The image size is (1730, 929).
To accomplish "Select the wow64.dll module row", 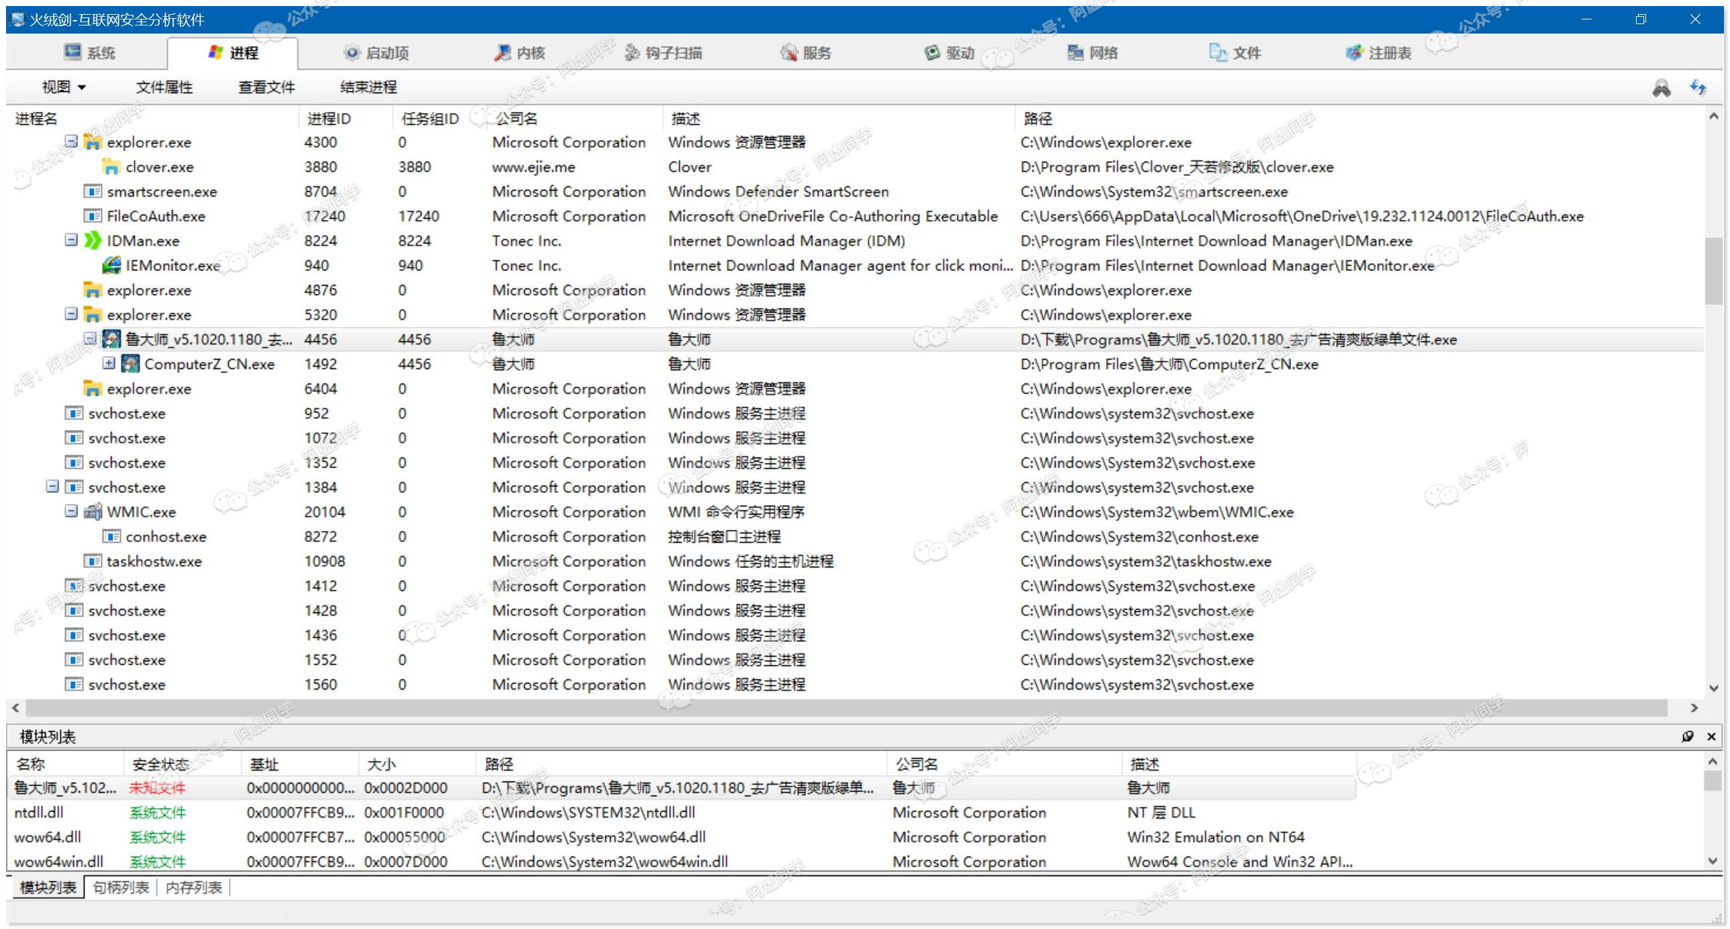I will (x=683, y=837).
